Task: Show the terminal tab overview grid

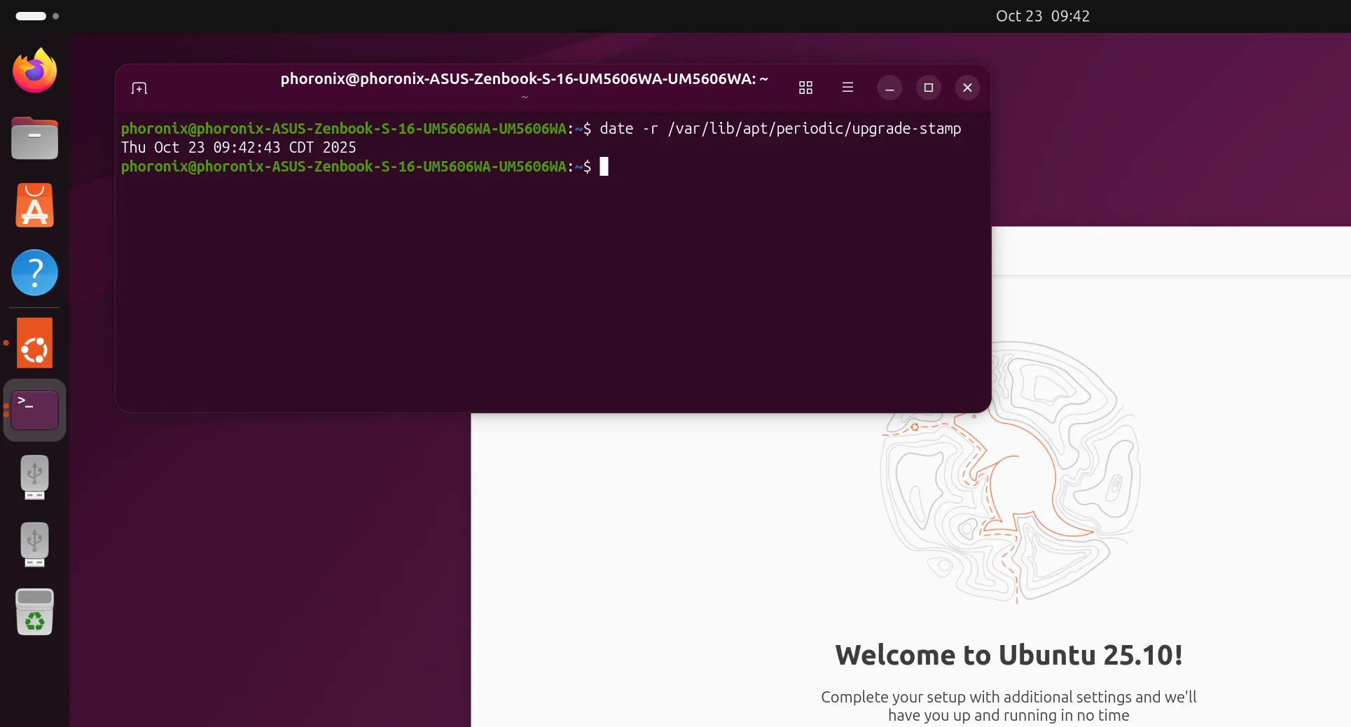Action: coord(805,88)
